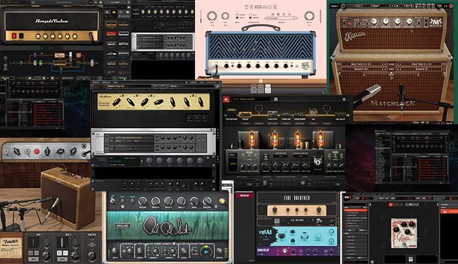The height and width of the screenshot is (264, 458).
Task: Select the purple Quad Delay module
Action: (x=297, y=251)
